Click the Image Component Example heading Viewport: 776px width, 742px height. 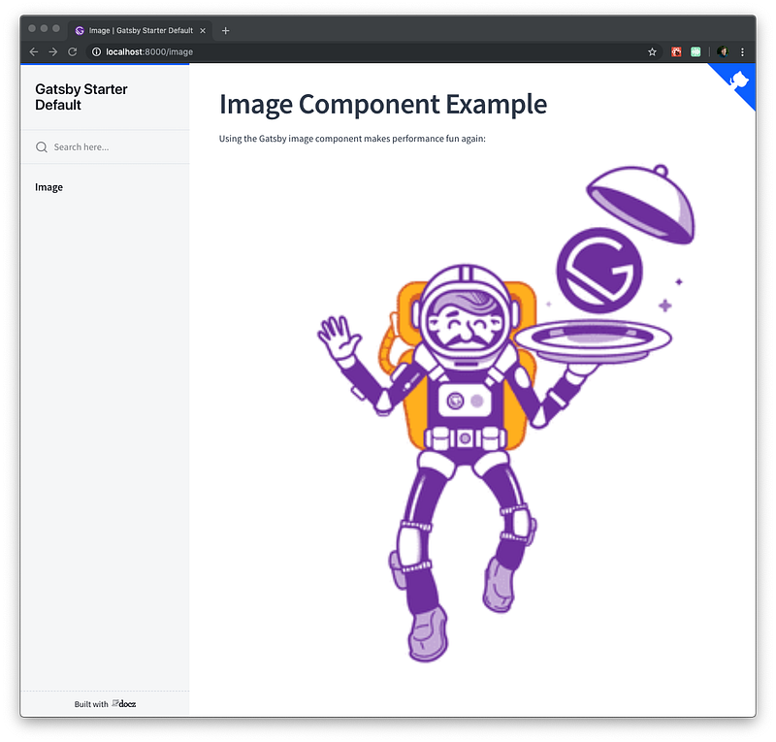click(383, 104)
